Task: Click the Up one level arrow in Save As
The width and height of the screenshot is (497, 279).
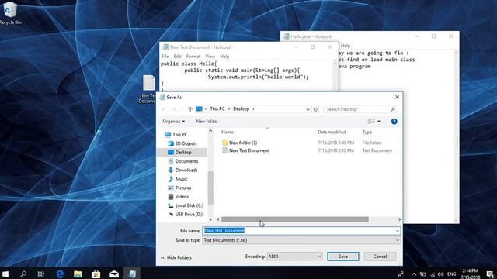Action: (190, 109)
